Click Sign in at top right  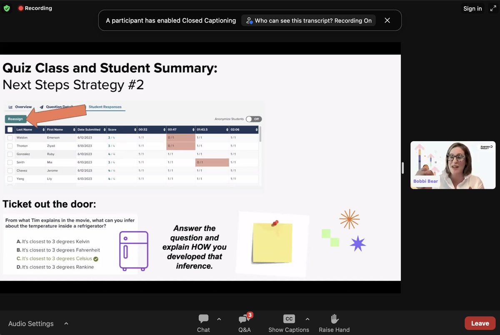472,8
